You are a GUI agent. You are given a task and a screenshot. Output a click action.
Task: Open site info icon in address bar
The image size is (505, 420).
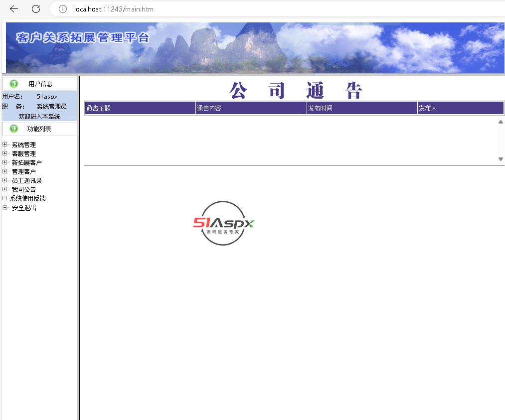(63, 9)
